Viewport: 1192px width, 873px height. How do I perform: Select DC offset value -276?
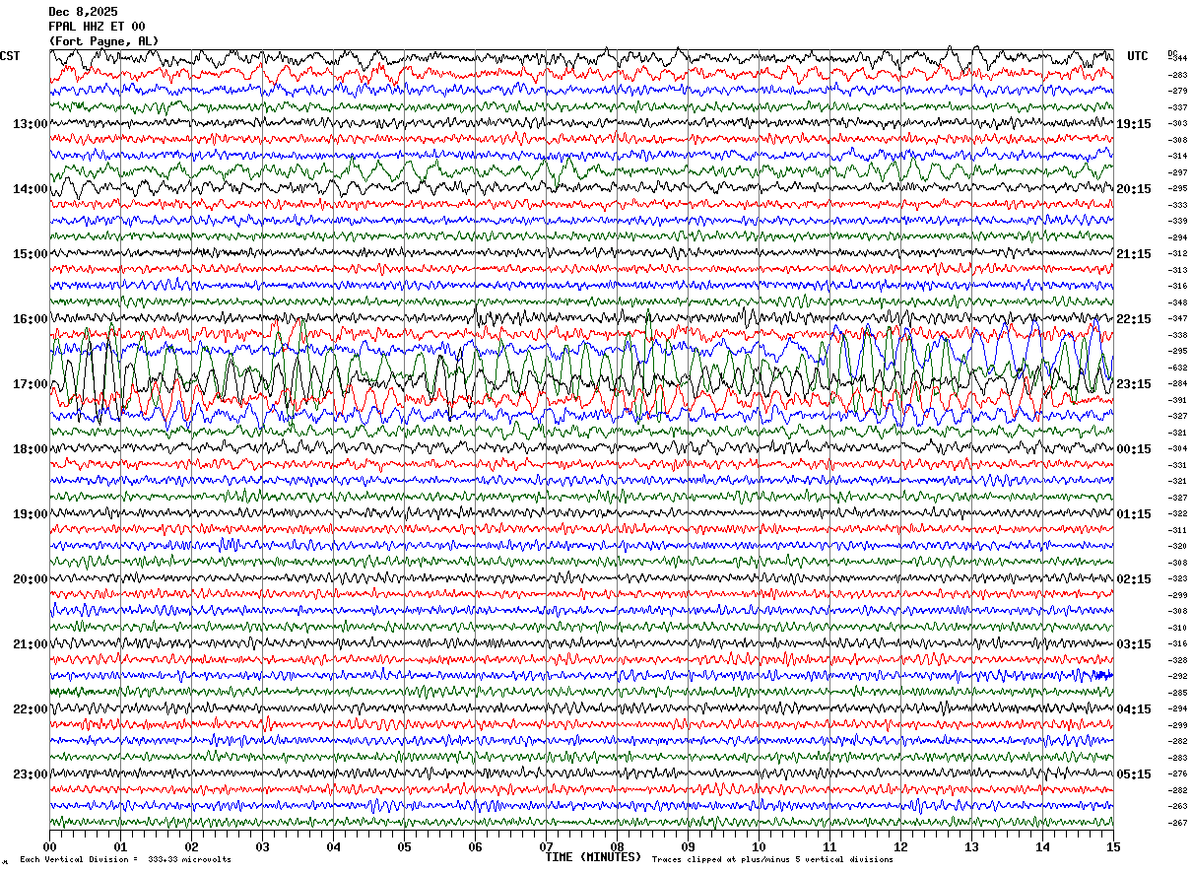click(1177, 773)
